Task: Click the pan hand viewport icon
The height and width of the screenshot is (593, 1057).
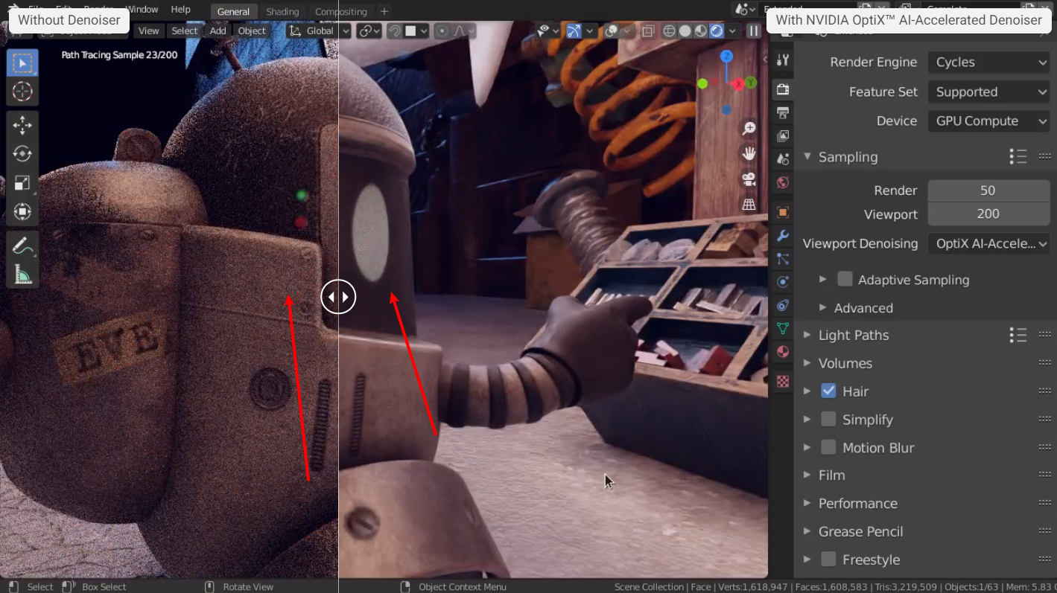Action: [x=749, y=154]
